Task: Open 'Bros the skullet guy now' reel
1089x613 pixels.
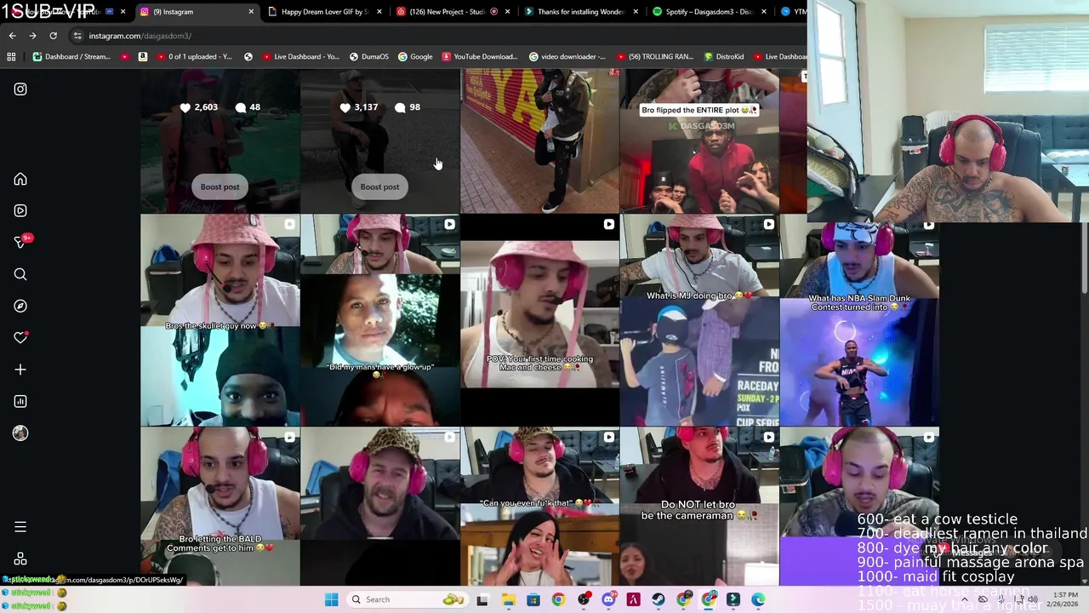Action: (x=220, y=320)
